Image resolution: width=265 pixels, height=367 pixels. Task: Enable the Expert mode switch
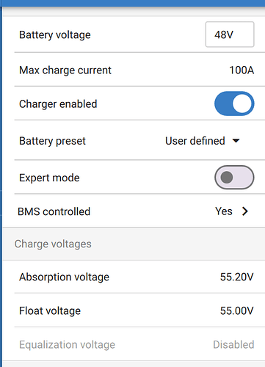(234, 178)
